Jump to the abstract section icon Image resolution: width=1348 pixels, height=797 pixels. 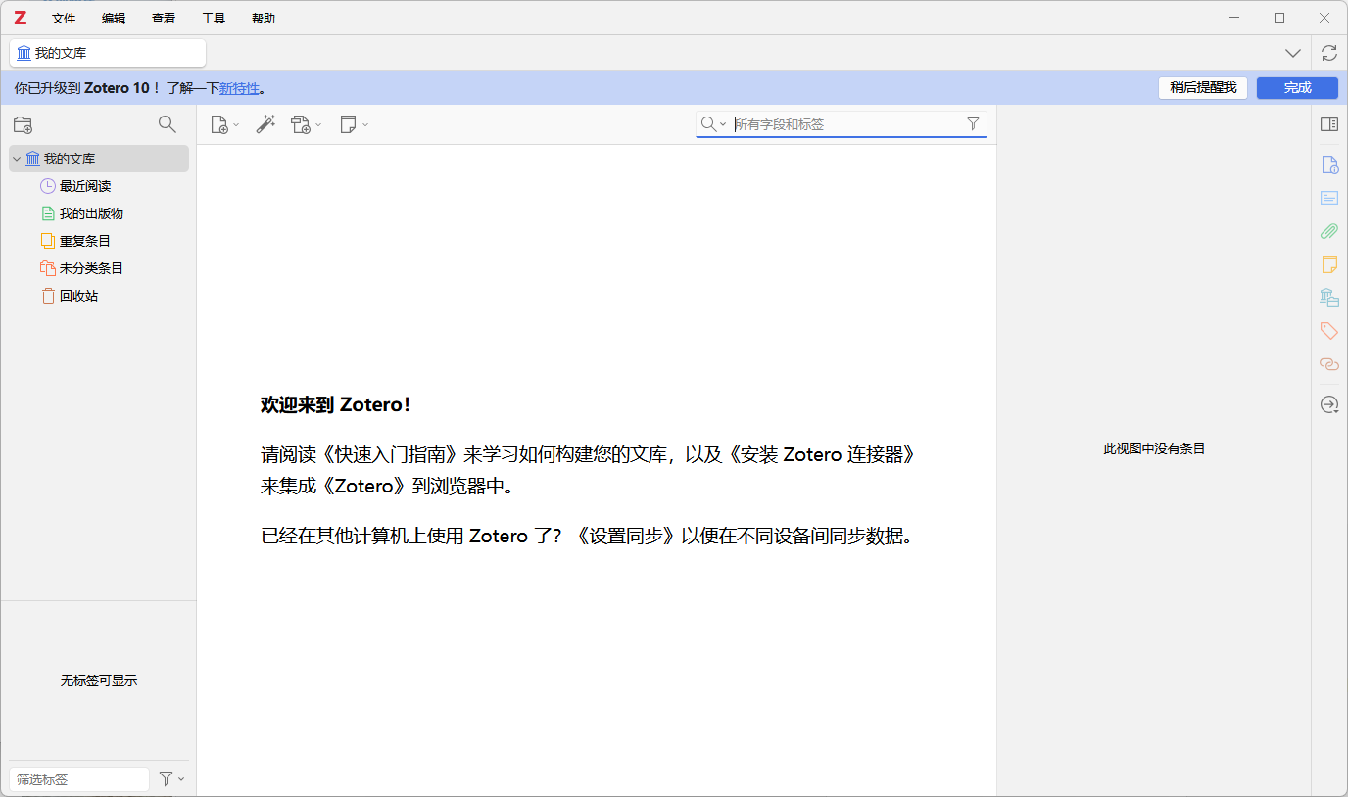click(x=1329, y=198)
